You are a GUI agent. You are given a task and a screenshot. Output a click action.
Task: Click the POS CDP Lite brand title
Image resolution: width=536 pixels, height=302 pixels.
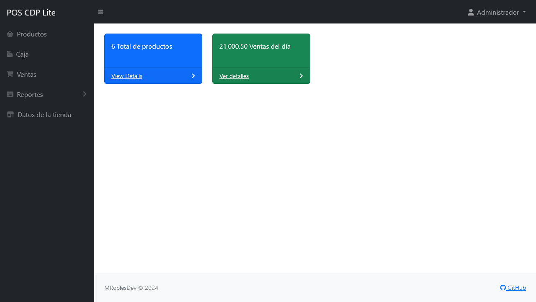tap(31, 13)
